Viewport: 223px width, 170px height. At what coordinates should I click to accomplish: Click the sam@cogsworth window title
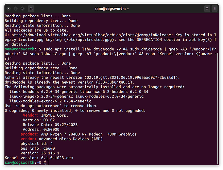pos(112,9)
